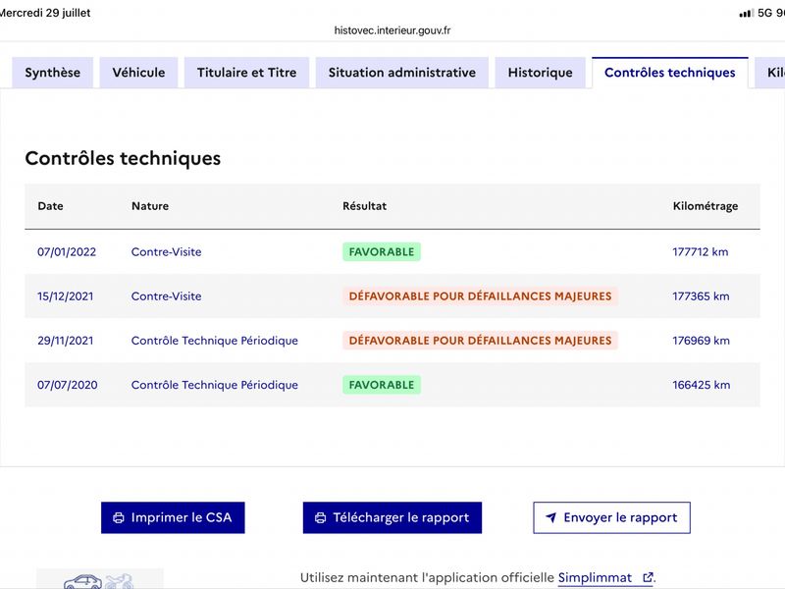Select the date 15/12/2021
The image size is (785, 589).
click(x=66, y=296)
